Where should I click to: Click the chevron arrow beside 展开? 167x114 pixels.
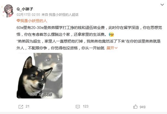116,48
